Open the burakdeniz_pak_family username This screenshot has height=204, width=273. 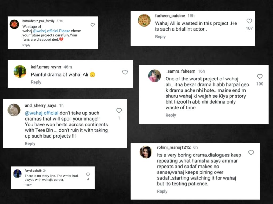point(38,21)
